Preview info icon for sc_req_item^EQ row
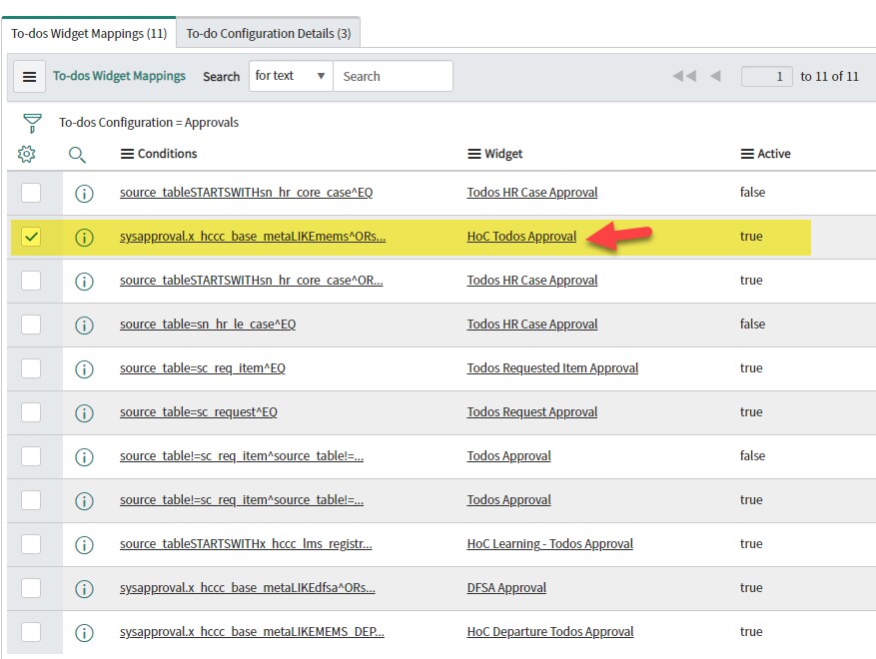This screenshot has height=659, width=876. pyautogui.click(x=84, y=369)
